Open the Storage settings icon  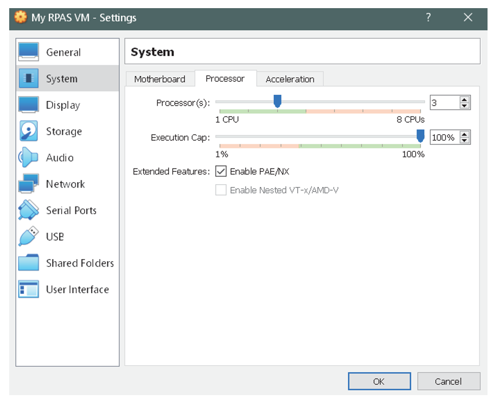[28, 131]
